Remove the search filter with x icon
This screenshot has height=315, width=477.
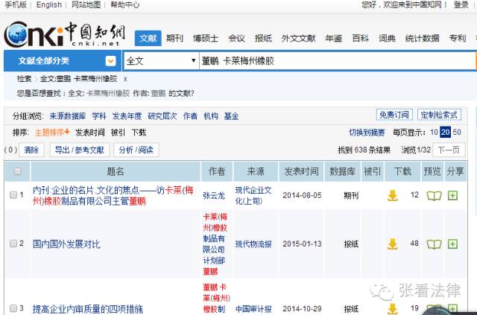tap(125, 79)
